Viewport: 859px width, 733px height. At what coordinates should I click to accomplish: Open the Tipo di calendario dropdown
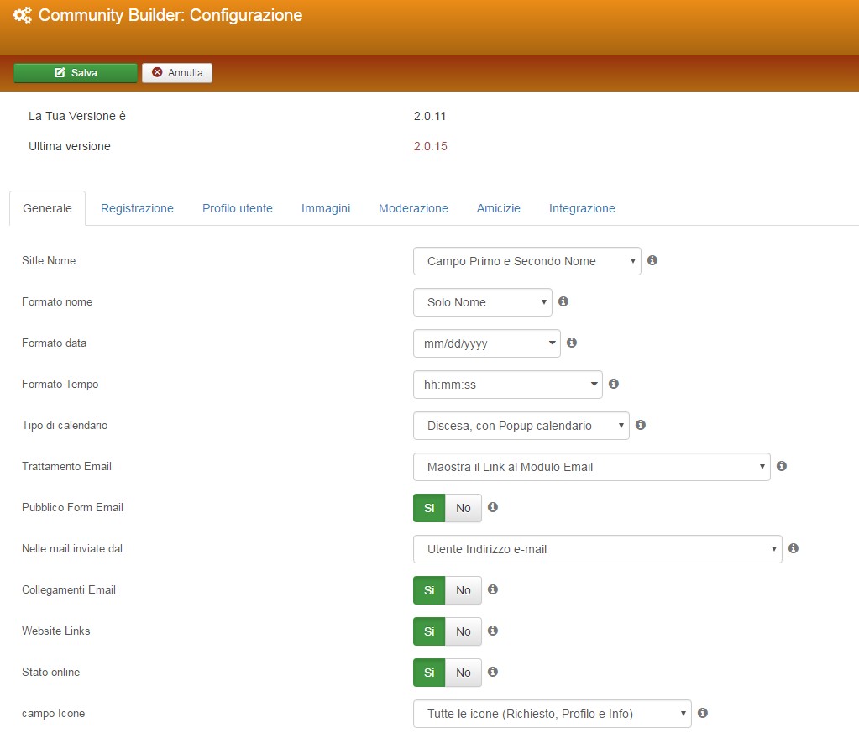pyautogui.click(x=521, y=426)
